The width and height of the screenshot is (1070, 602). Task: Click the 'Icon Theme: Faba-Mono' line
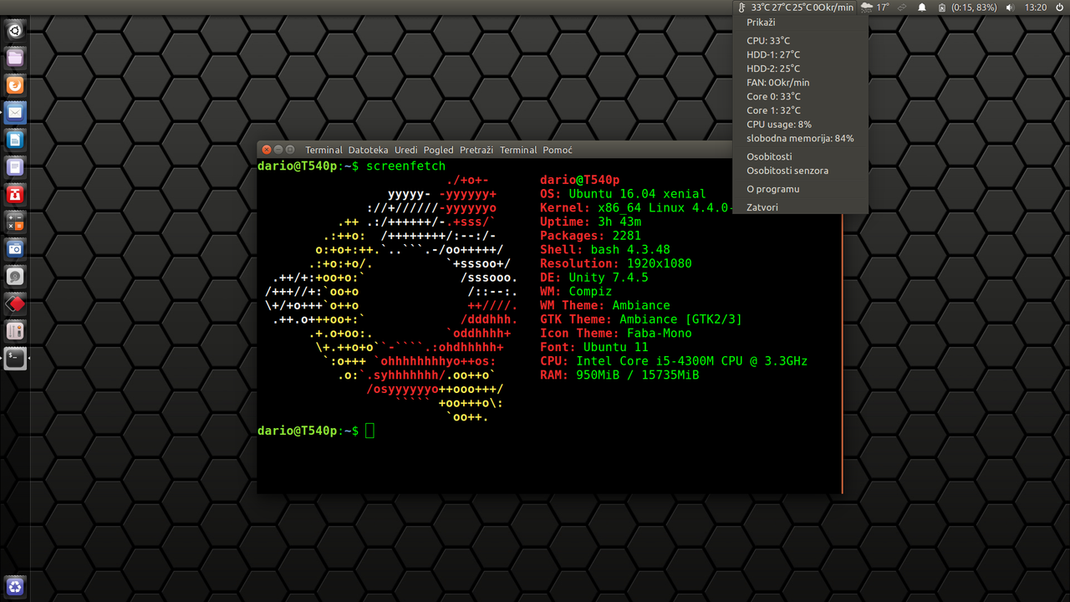pyautogui.click(x=615, y=334)
